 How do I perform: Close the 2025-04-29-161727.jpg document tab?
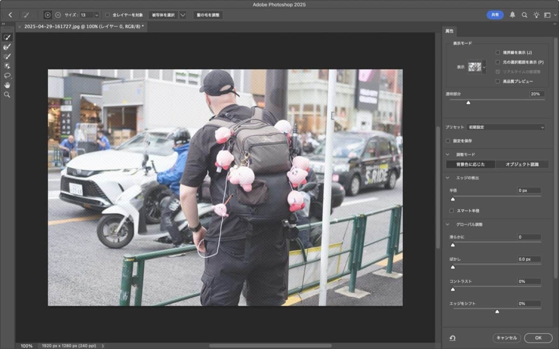[20, 27]
